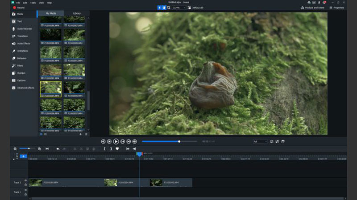Image resolution: width=357 pixels, height=200 pixels.
Task: Activate the hand pan tool above preview
Action: [164, 8]
